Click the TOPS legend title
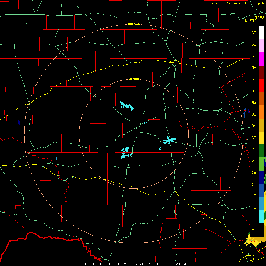Viewport: 266px width, 266px height. (260, 17)
